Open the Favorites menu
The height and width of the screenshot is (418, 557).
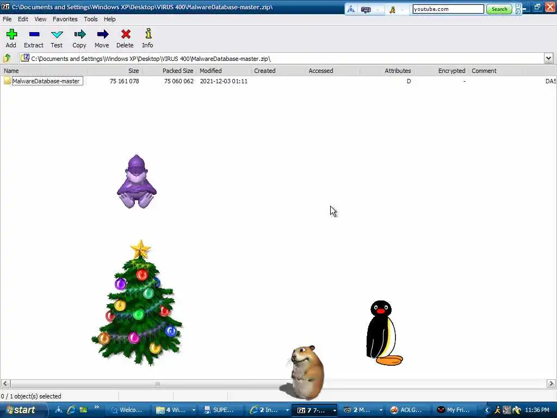click(65, 19)
